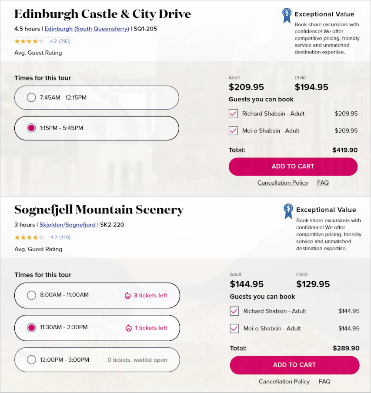Screen dimensions: 371x393
Task: Choose 8:00AM - 11:00AM Sognefjell time slot
Action: click(32, 295)
